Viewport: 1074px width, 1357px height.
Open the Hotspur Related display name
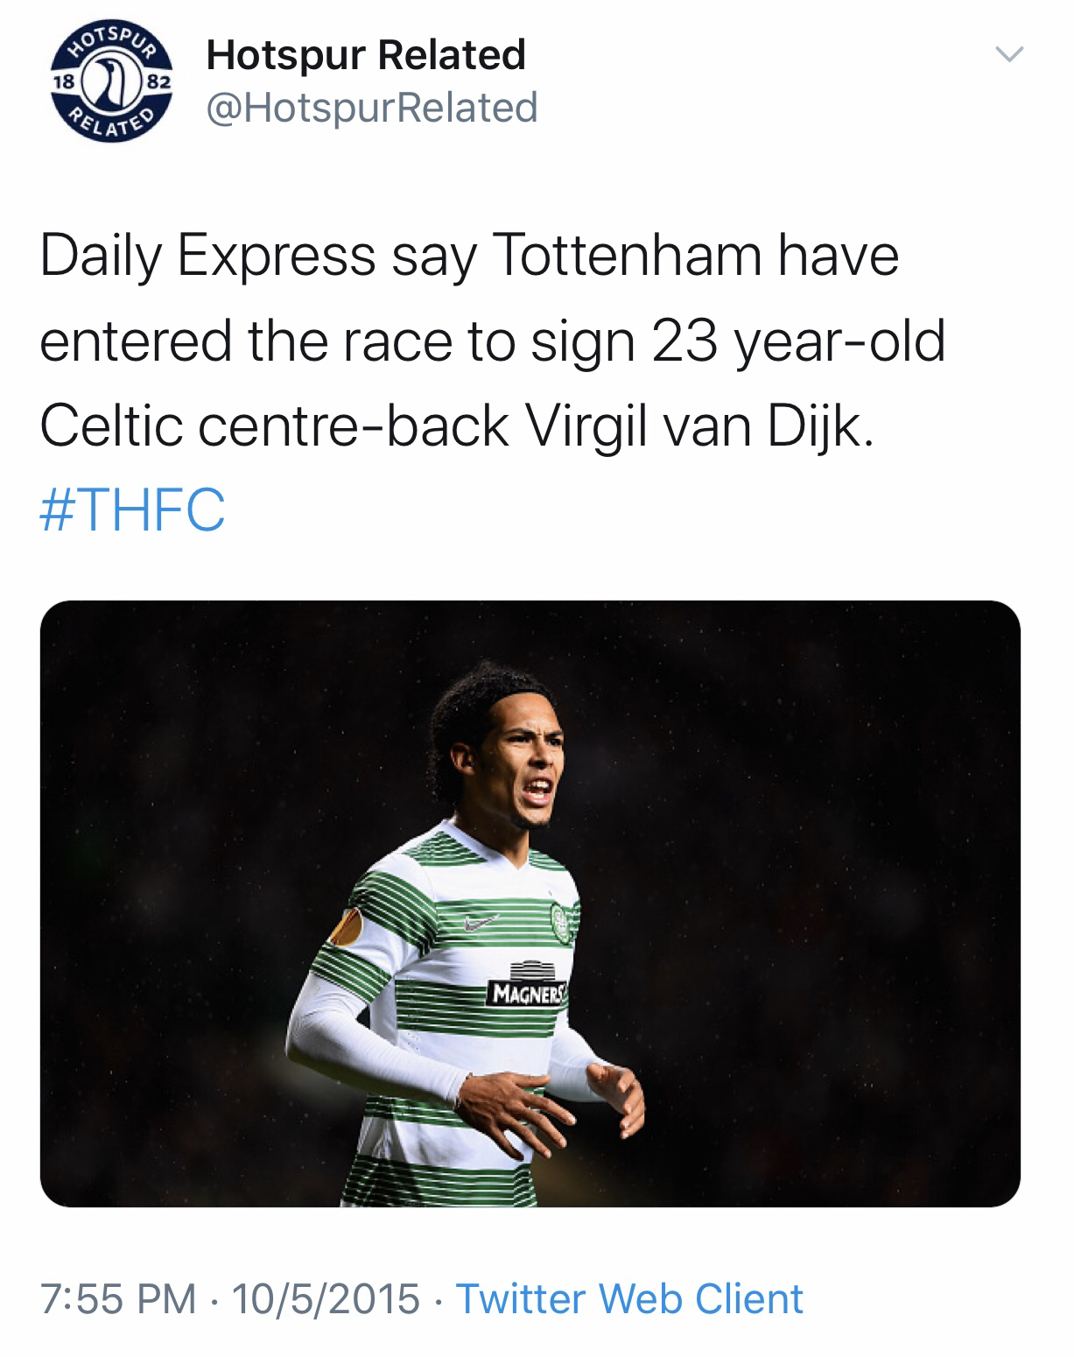366,54
